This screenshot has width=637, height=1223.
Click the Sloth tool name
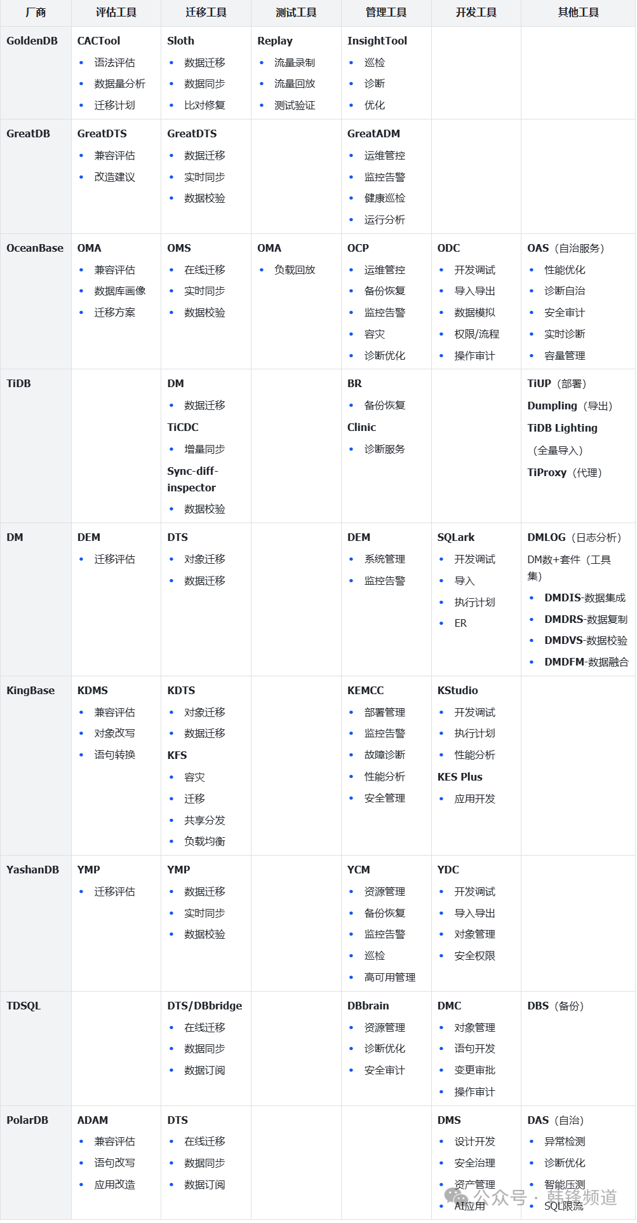(180, 41)
